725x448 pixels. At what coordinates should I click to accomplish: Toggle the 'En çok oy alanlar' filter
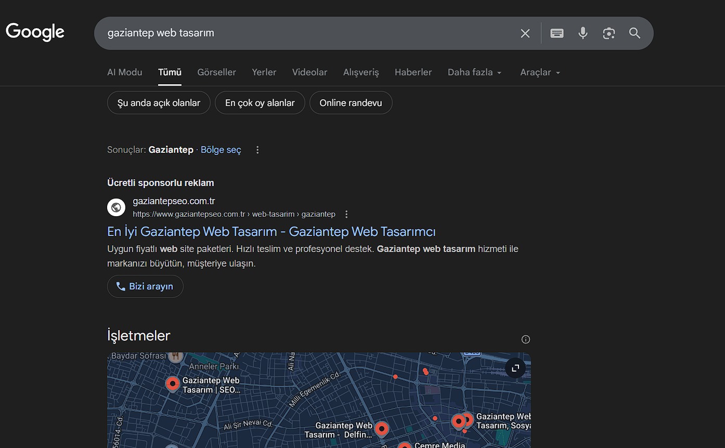[x=260, y=103]
